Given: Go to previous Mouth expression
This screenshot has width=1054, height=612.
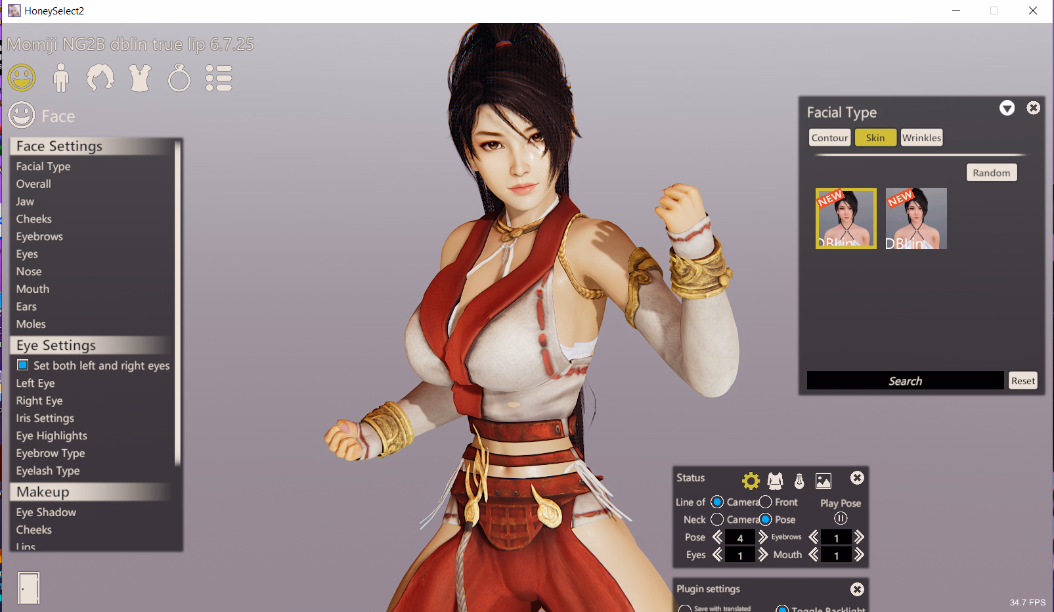Looking at the screenshot, I should [x=814, y=555].
